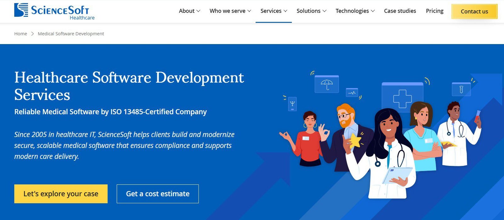Click the Contact us button
This screenshot has height=220, width=504.
(474, 11)
